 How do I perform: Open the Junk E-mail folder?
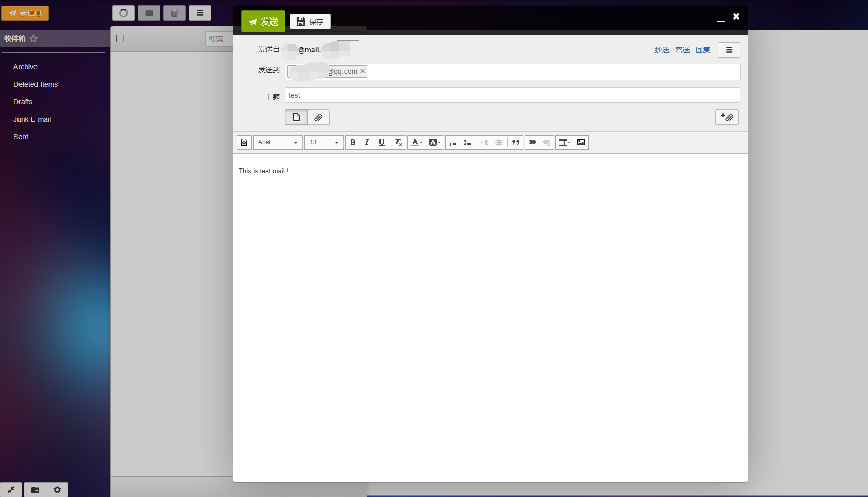point(32,119)
